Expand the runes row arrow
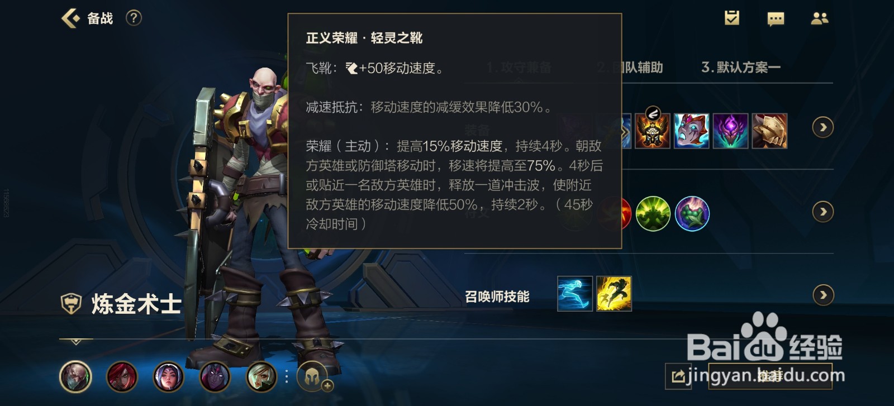 pos(823,212)
